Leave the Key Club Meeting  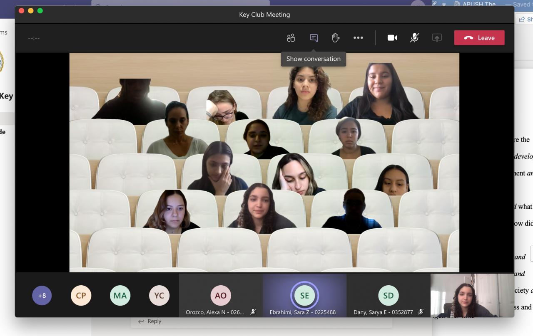point(479,38)
